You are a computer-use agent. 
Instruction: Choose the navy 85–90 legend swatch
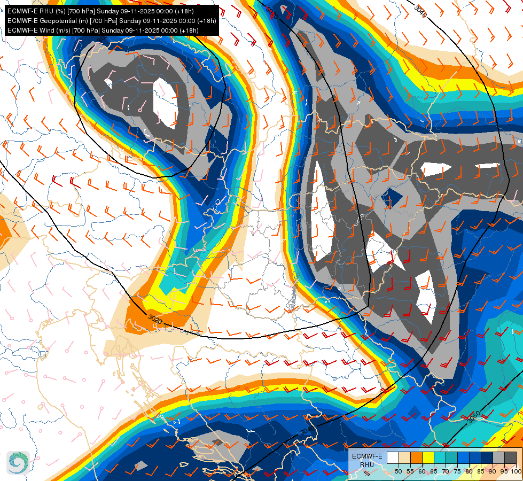tap(487, 457)
